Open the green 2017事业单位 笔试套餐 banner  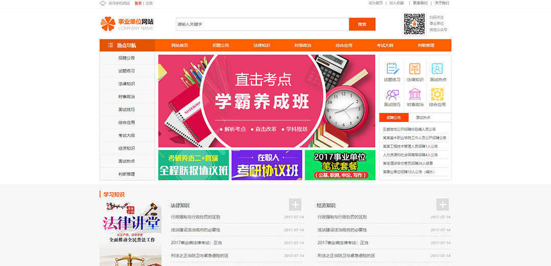point(340,165)
